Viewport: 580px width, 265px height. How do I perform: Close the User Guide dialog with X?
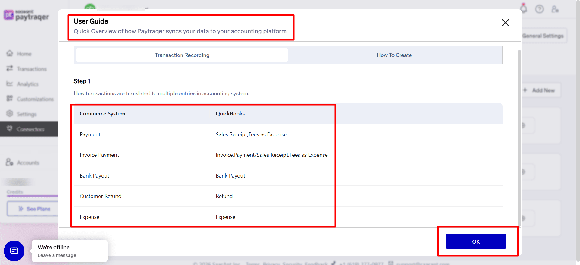(x=505, y=23)
